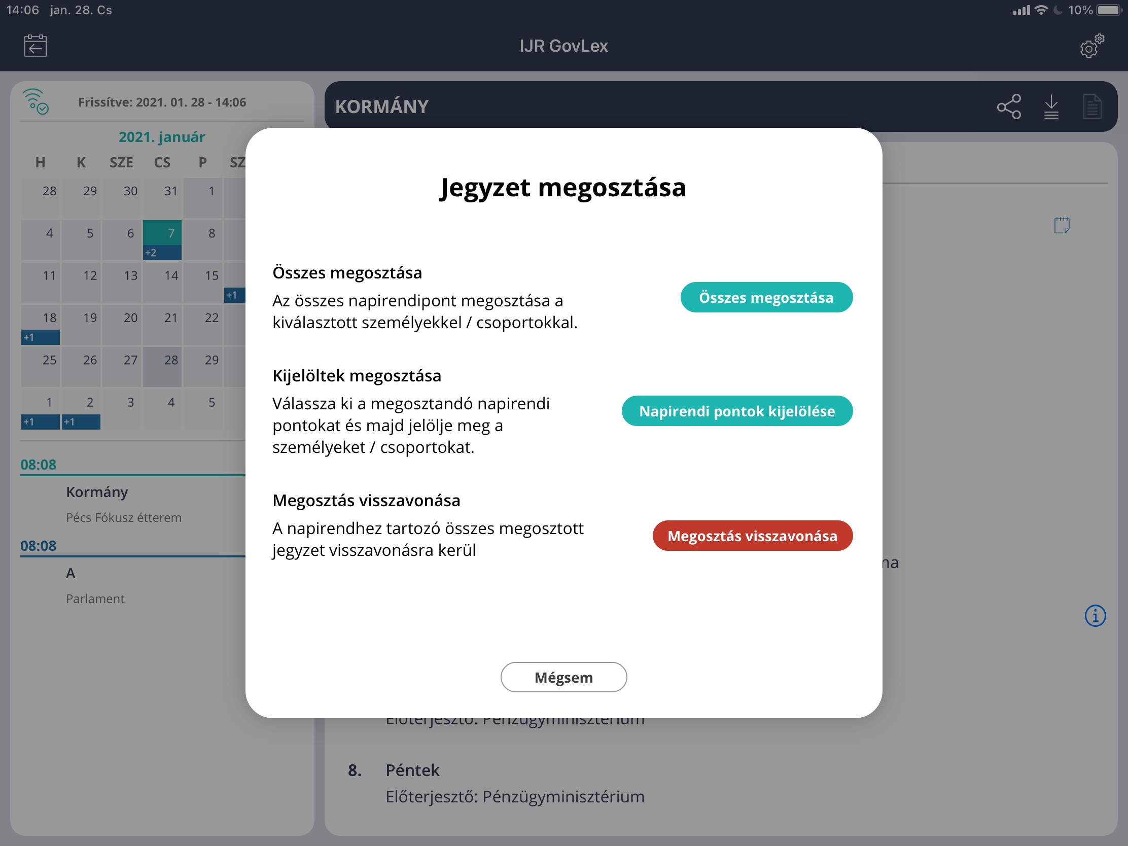Tap the download icon in Kormány header
Screen dimensions: 1128x846
[x=1051, y=107]
